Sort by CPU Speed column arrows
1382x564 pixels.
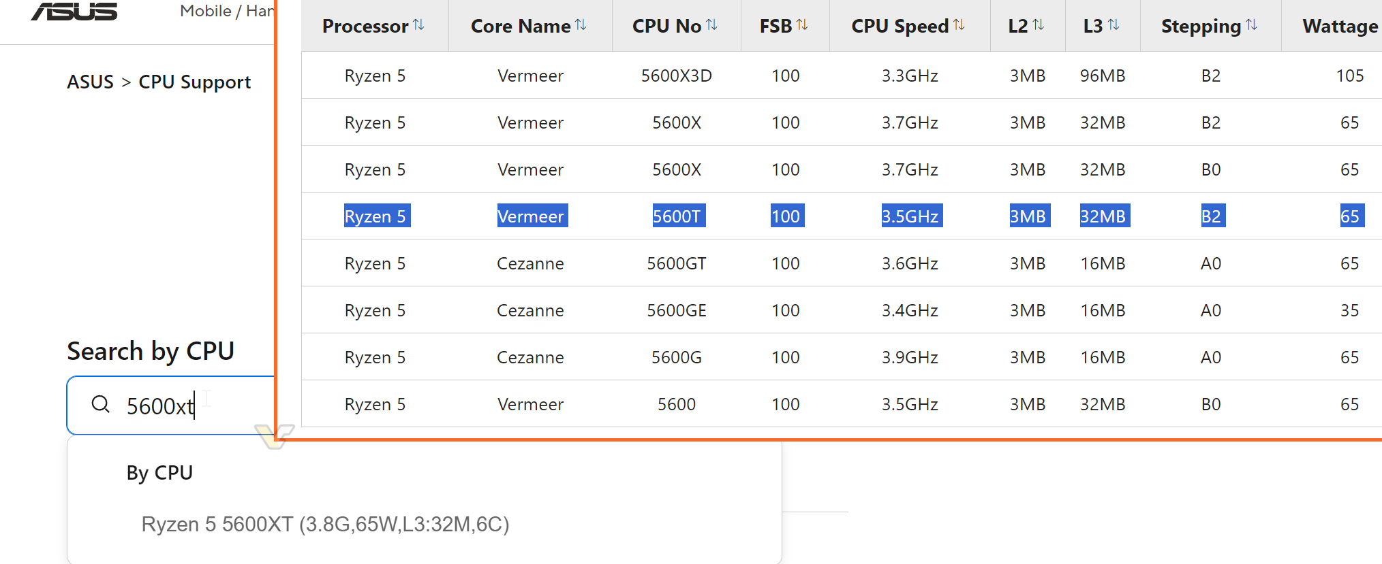[x=959, y=25]
